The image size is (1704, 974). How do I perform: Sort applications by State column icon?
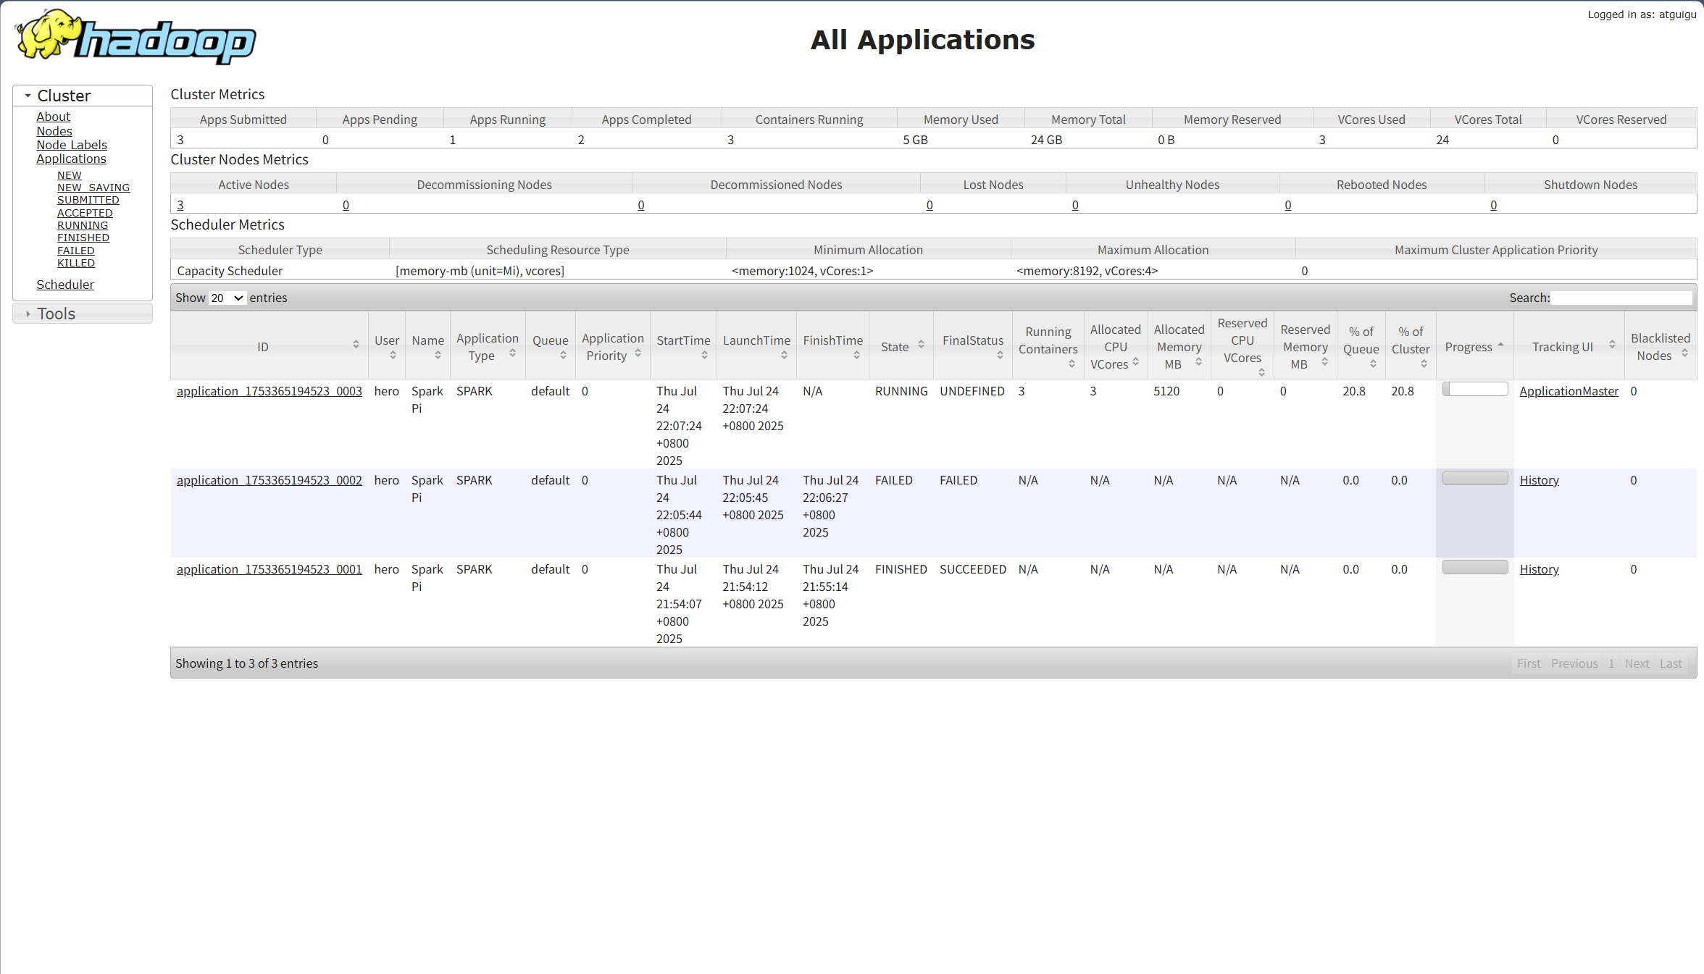(x=921, y=345)
